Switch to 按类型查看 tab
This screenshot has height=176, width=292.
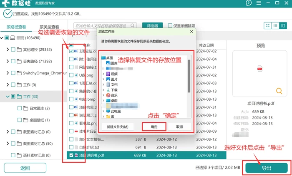coord(49,27)
